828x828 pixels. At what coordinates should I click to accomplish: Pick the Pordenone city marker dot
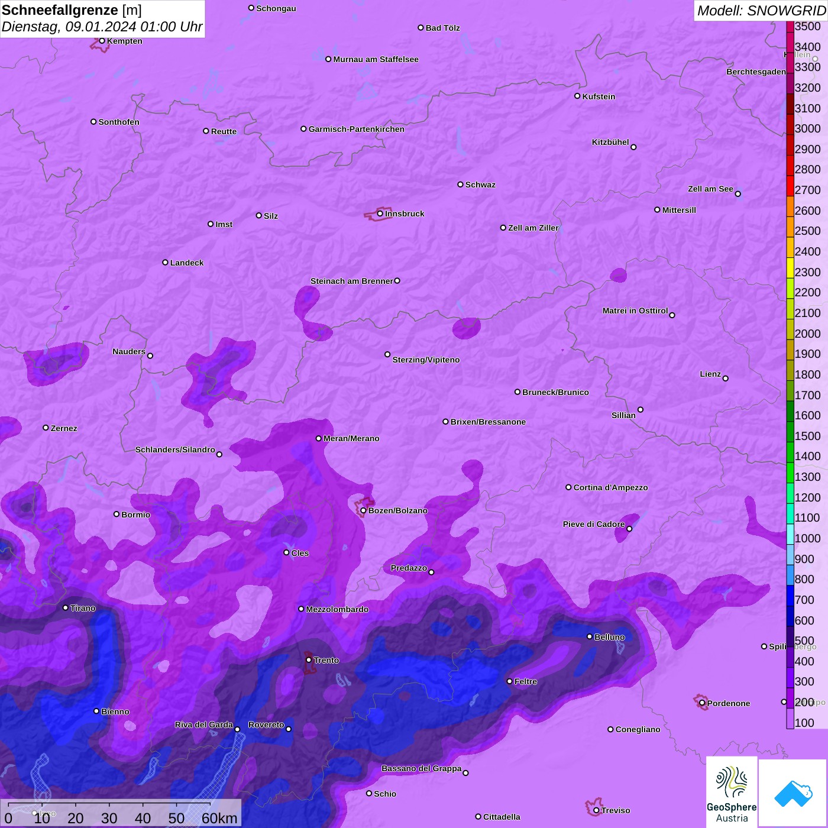702,703
